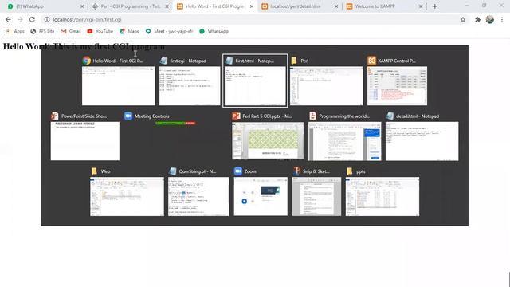Viewport: 510px width, 287px height.
Task: Open the Meet bookmark
Action: point(169,31)
